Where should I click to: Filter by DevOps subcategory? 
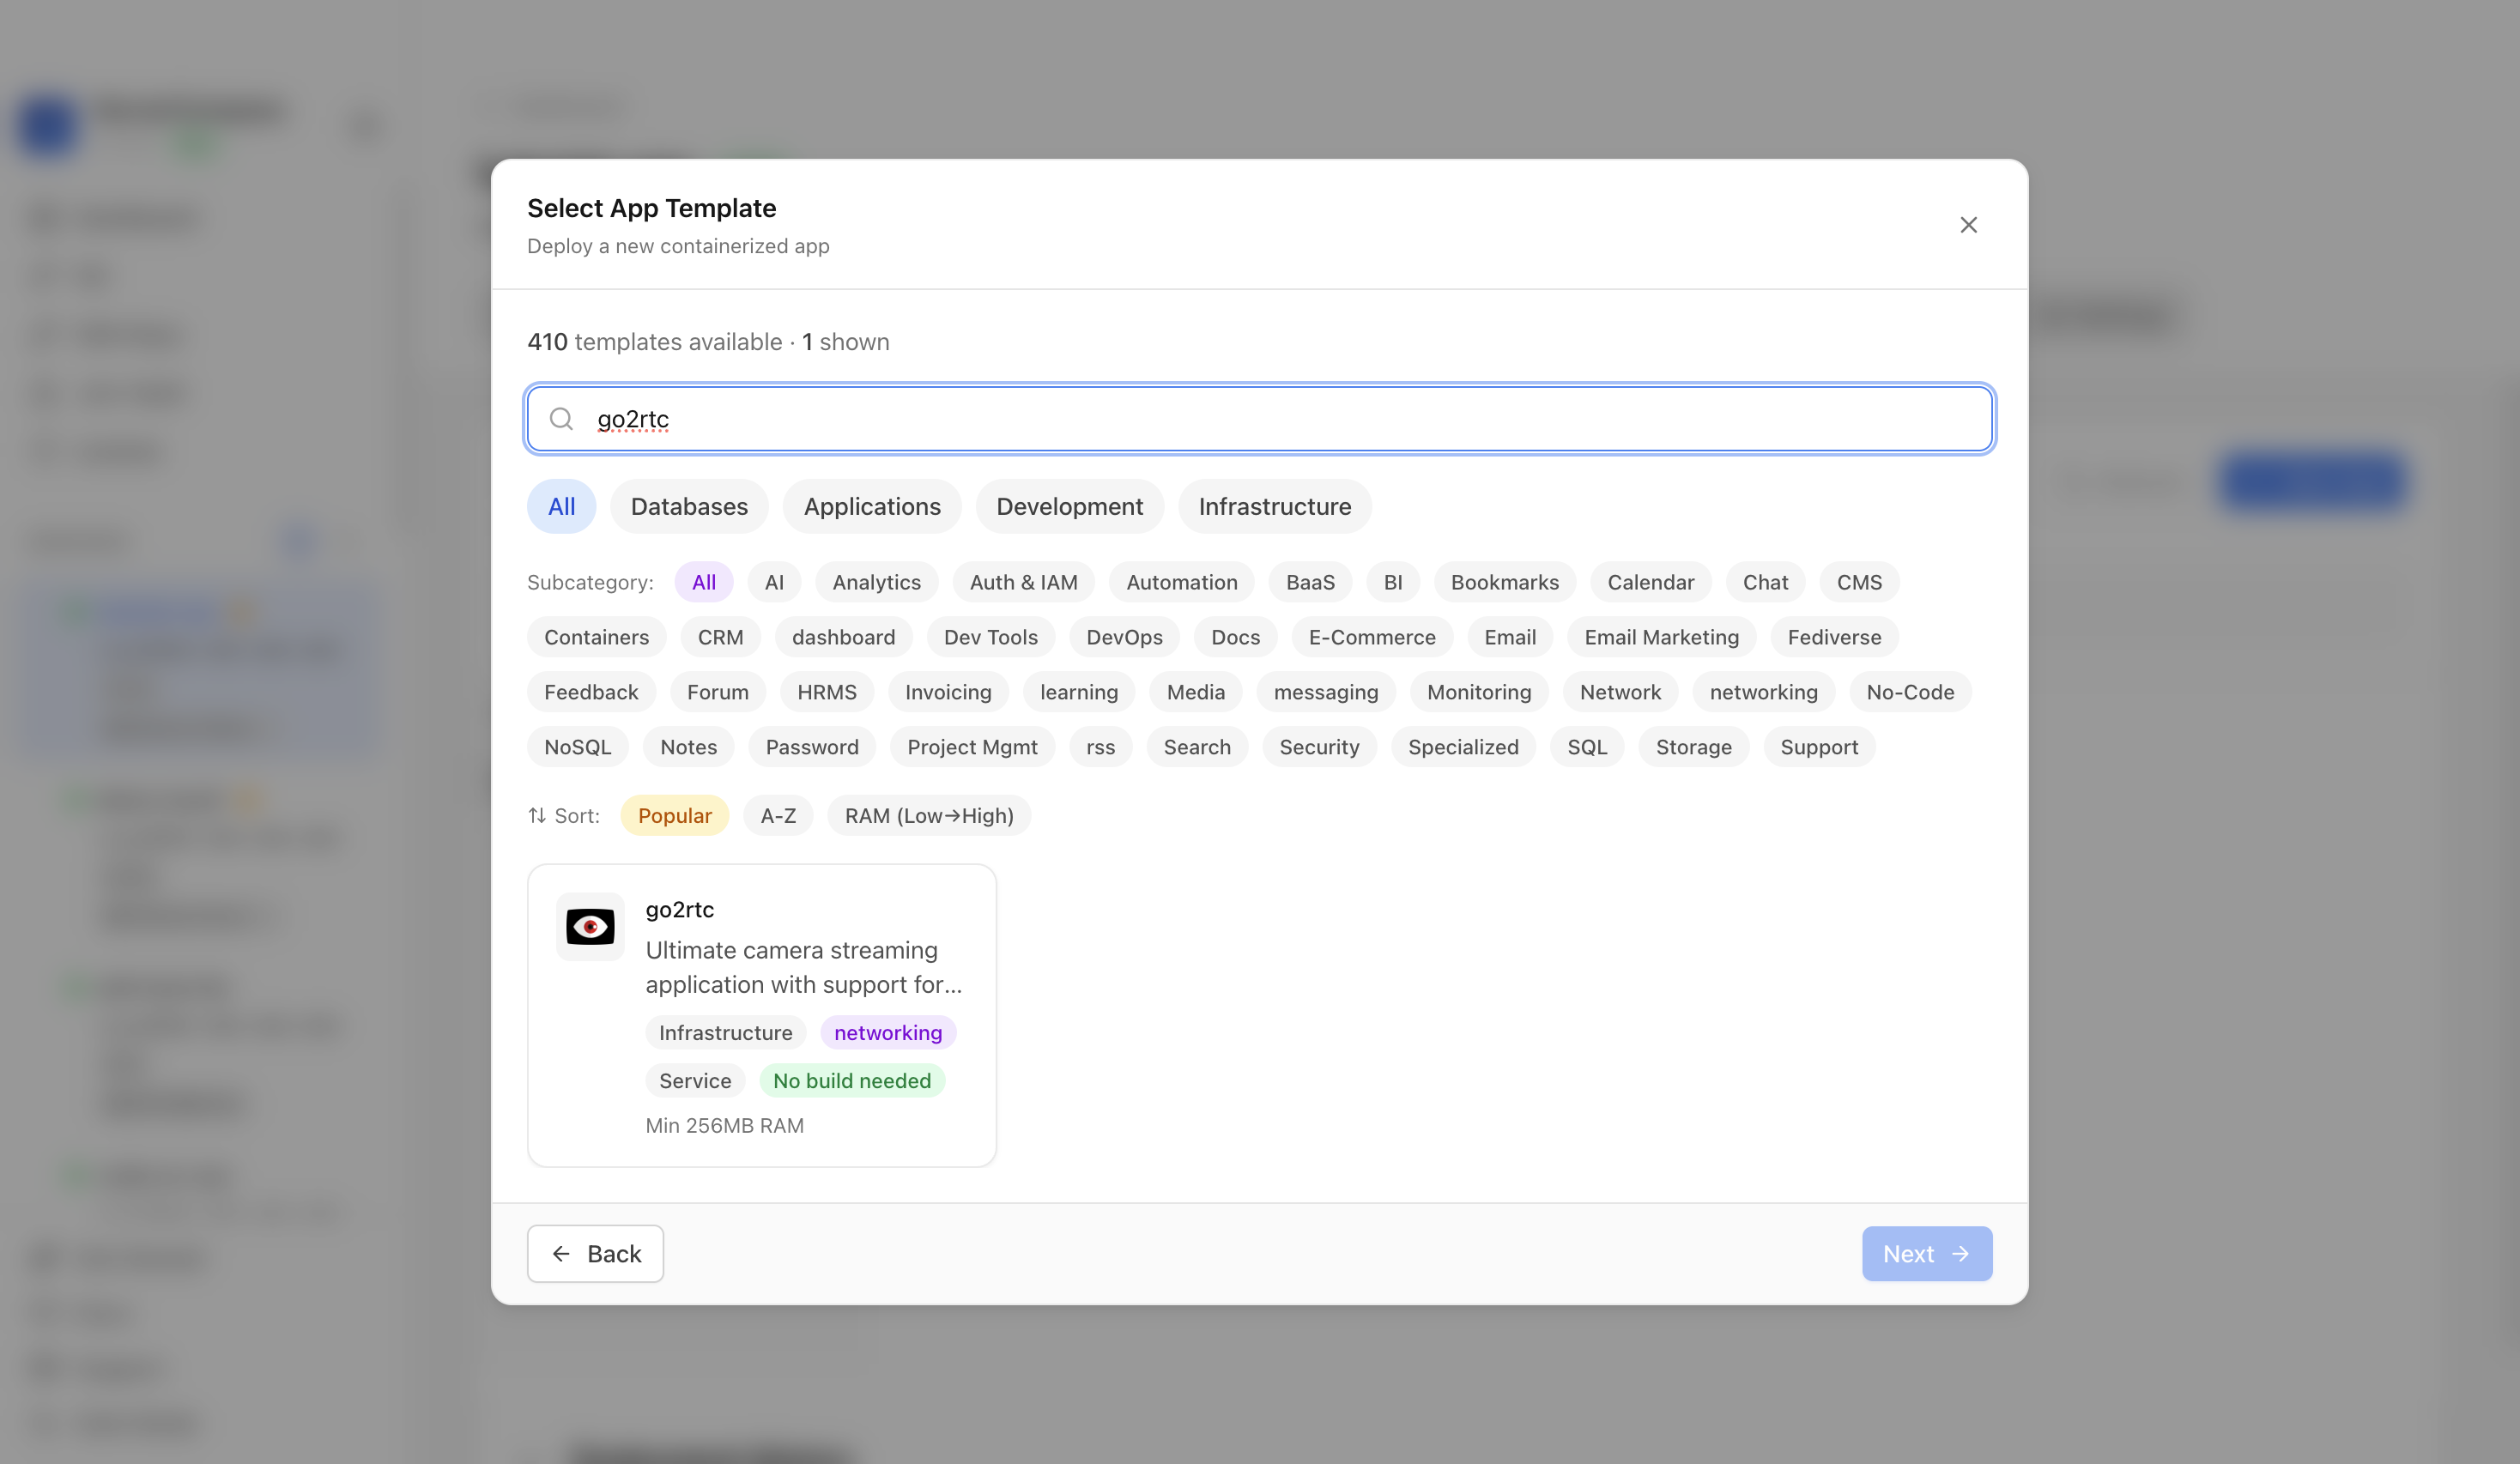[1124, 637]
